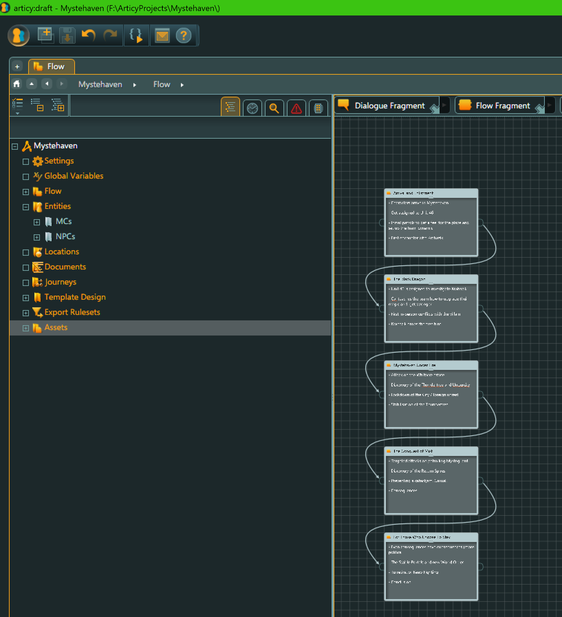This screenshot has width=562, height=617.
Task: Select the Flow tab
Action: tap(51, 66)
